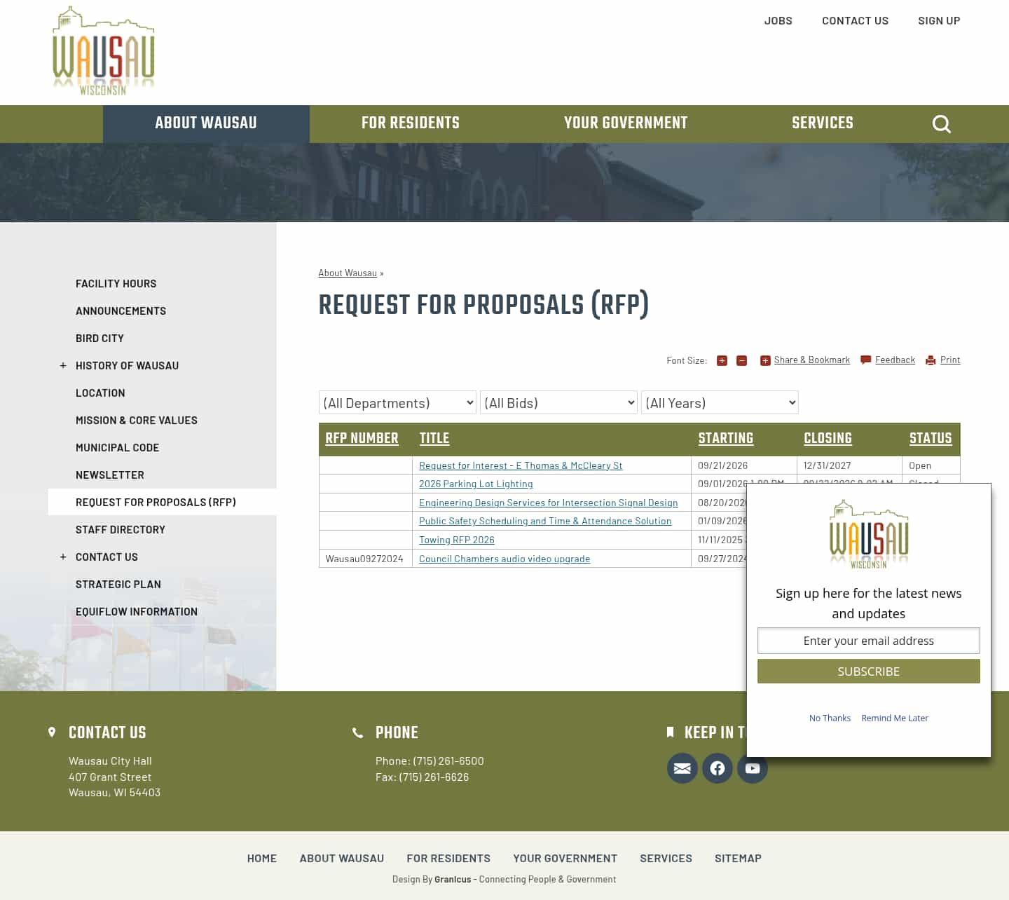Click Feedback text link

tap(895, 360)
